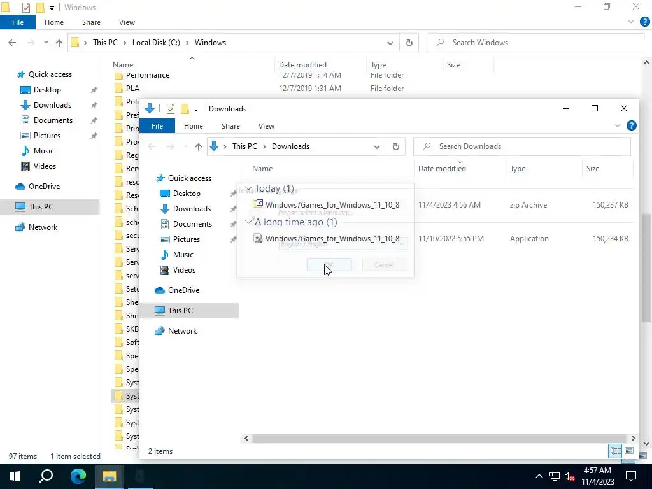Select OneDrive in Windows window sidebar
Image resolution: width=652 pixels, height=489 pixels.
tap(44, 187)
